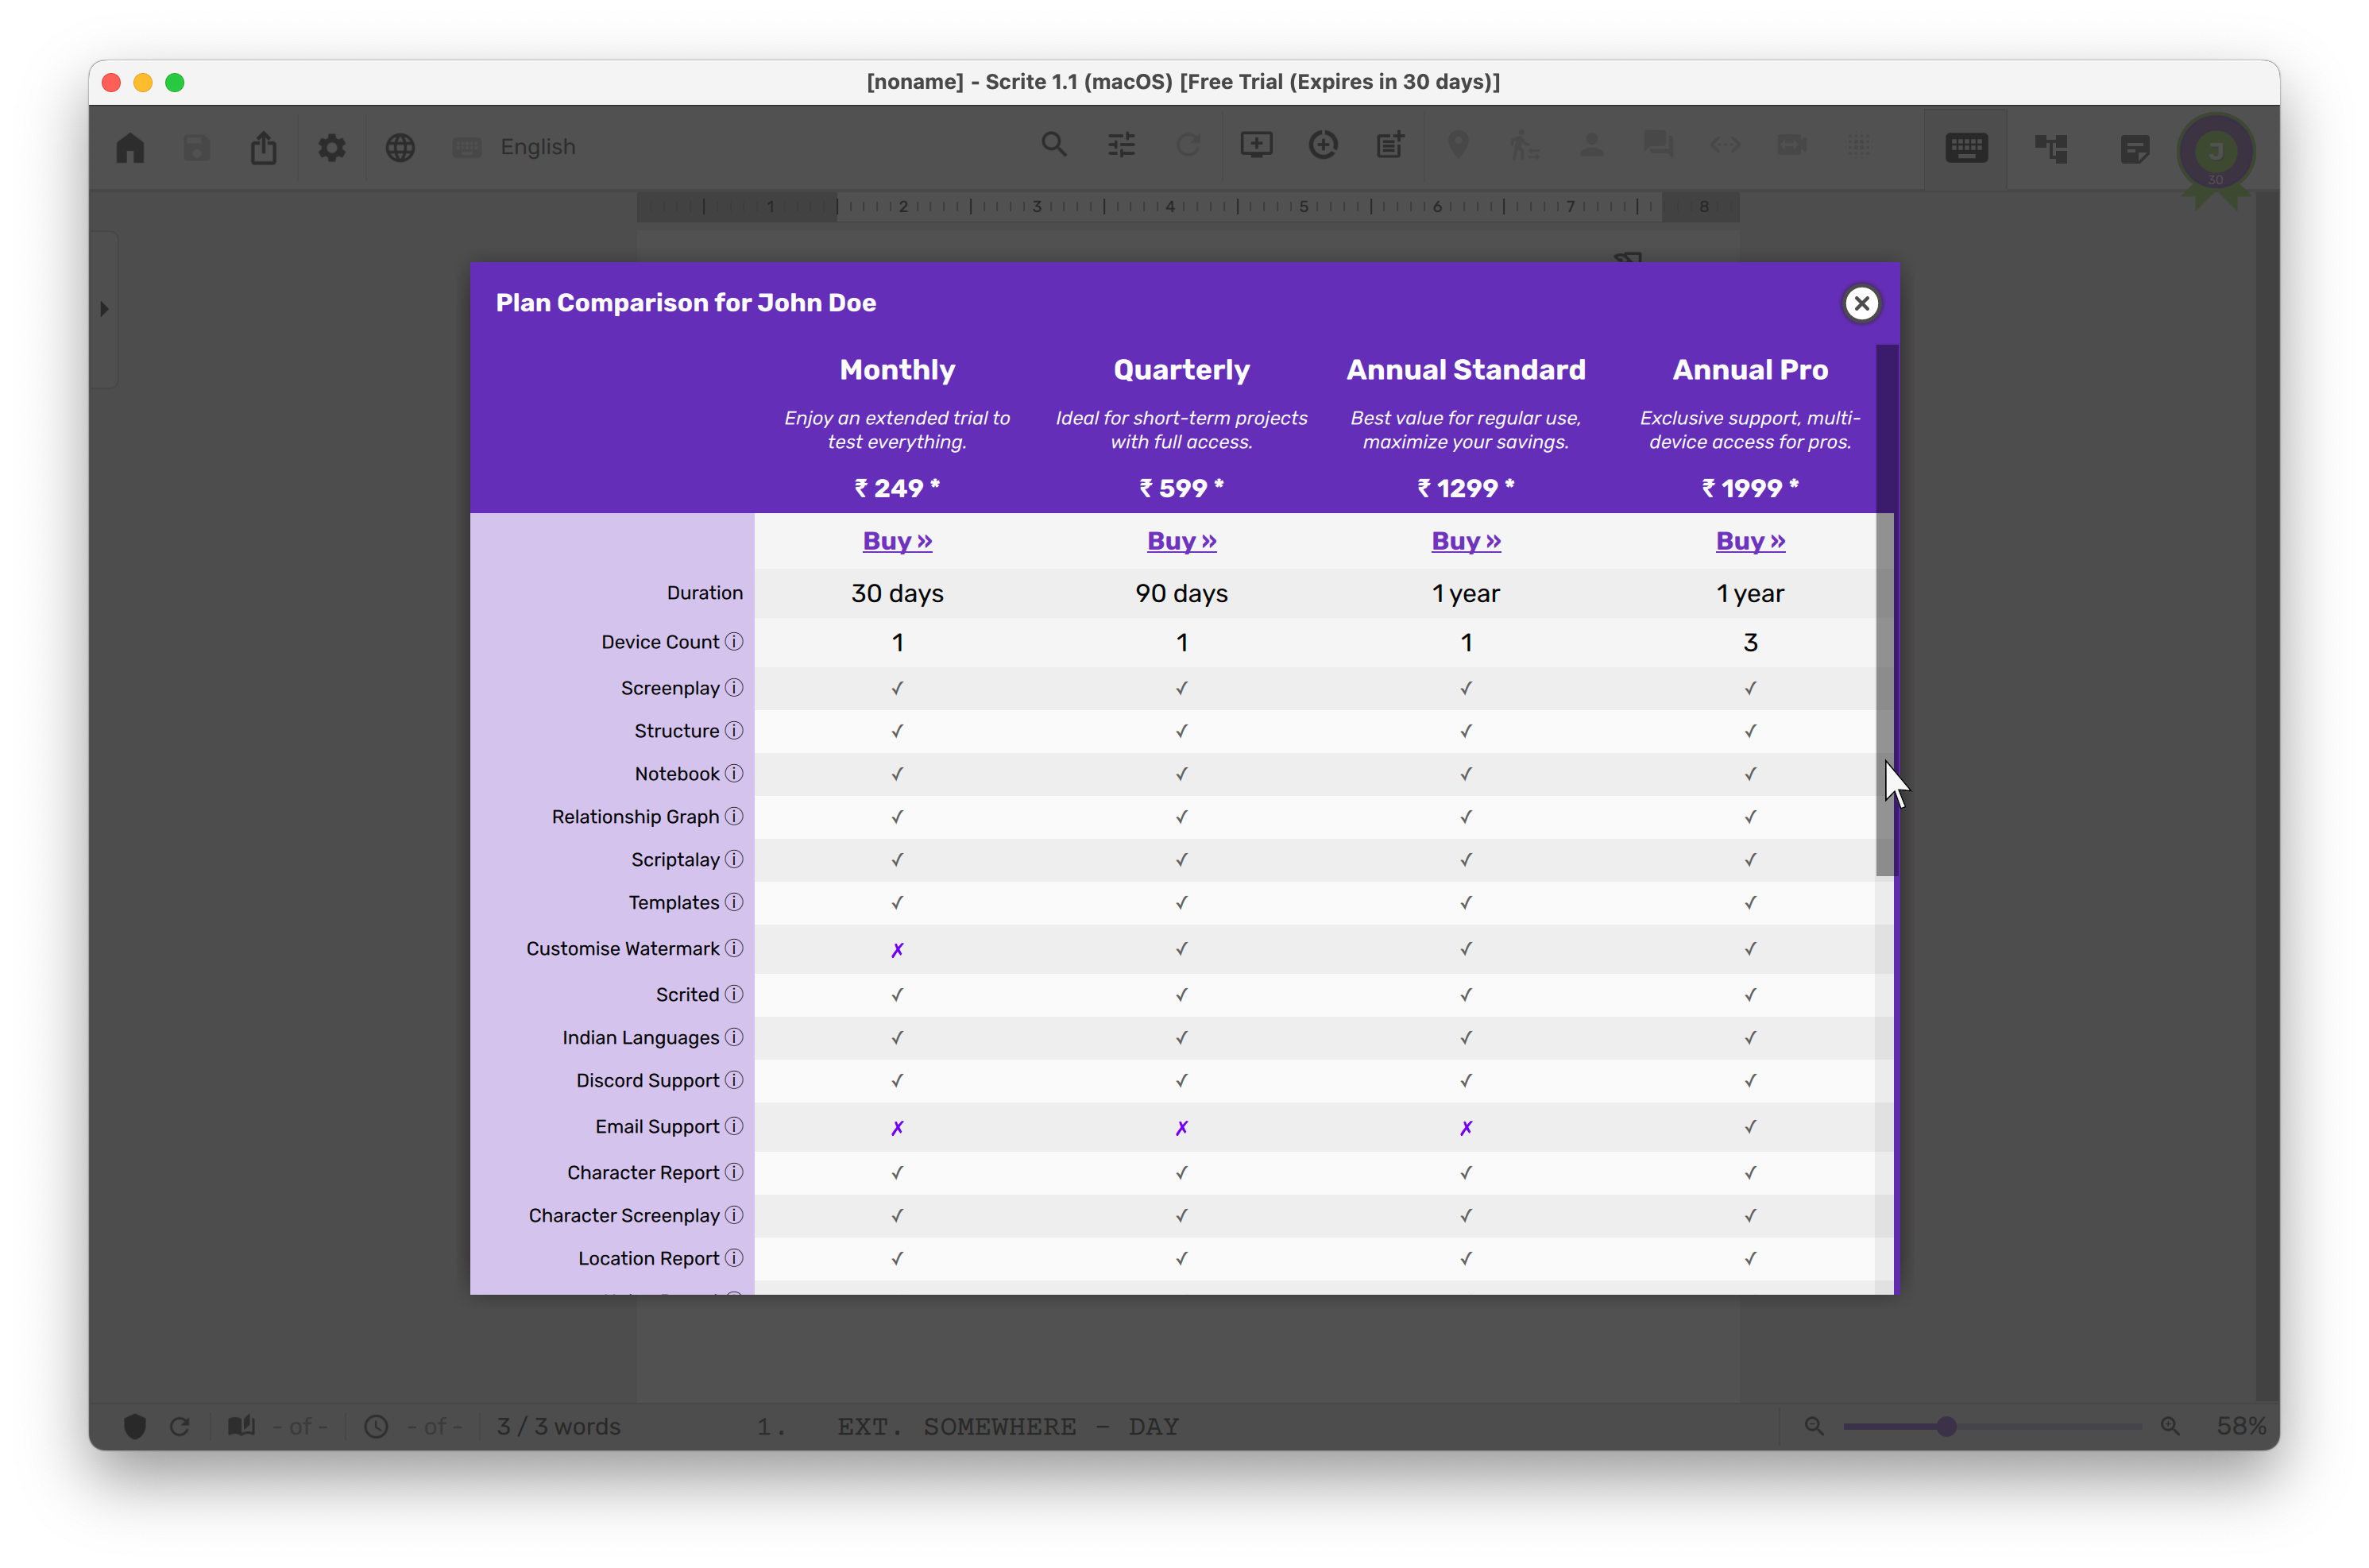Viewport: 2369px width, 1568px height.
Task: Click the horizontal ruler above the page
Action: [x=1187, y=206]
